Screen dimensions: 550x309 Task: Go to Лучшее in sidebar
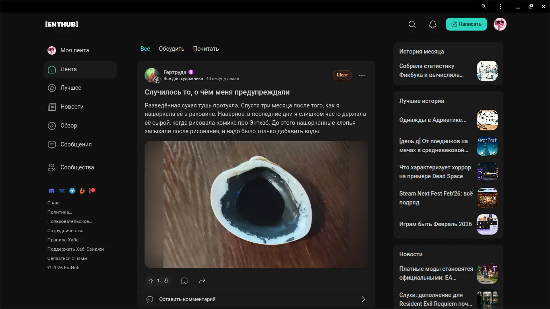[x=71, y=88]
